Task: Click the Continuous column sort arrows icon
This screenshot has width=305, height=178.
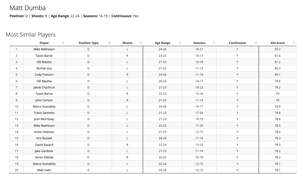Action: coord(256,43)
